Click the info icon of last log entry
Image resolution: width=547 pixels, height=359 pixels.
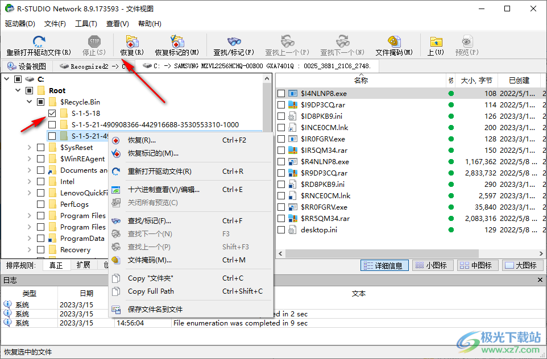click(x=7, y=323)
